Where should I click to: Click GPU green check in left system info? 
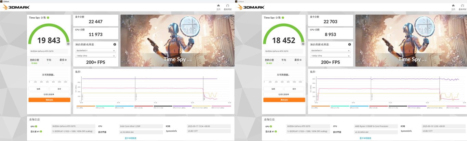tap(37, 126)
